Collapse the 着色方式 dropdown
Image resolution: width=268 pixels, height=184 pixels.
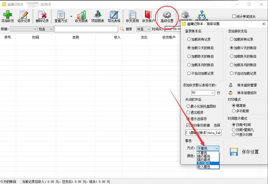click(x=217, y=148)
